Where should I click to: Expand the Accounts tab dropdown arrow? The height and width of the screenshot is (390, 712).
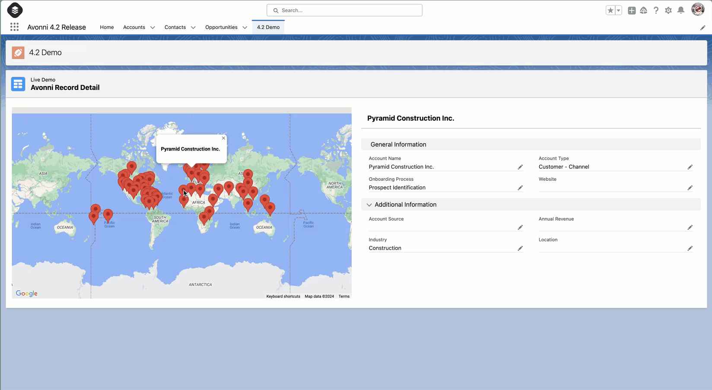coord(153,27)
